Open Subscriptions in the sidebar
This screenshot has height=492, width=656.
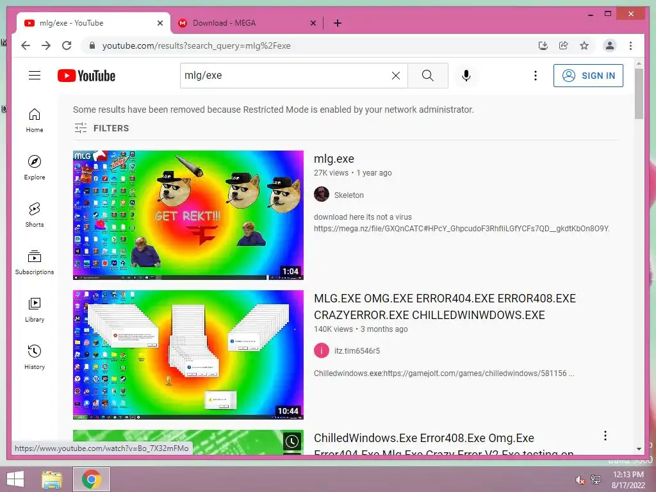[x=35, y=262]
